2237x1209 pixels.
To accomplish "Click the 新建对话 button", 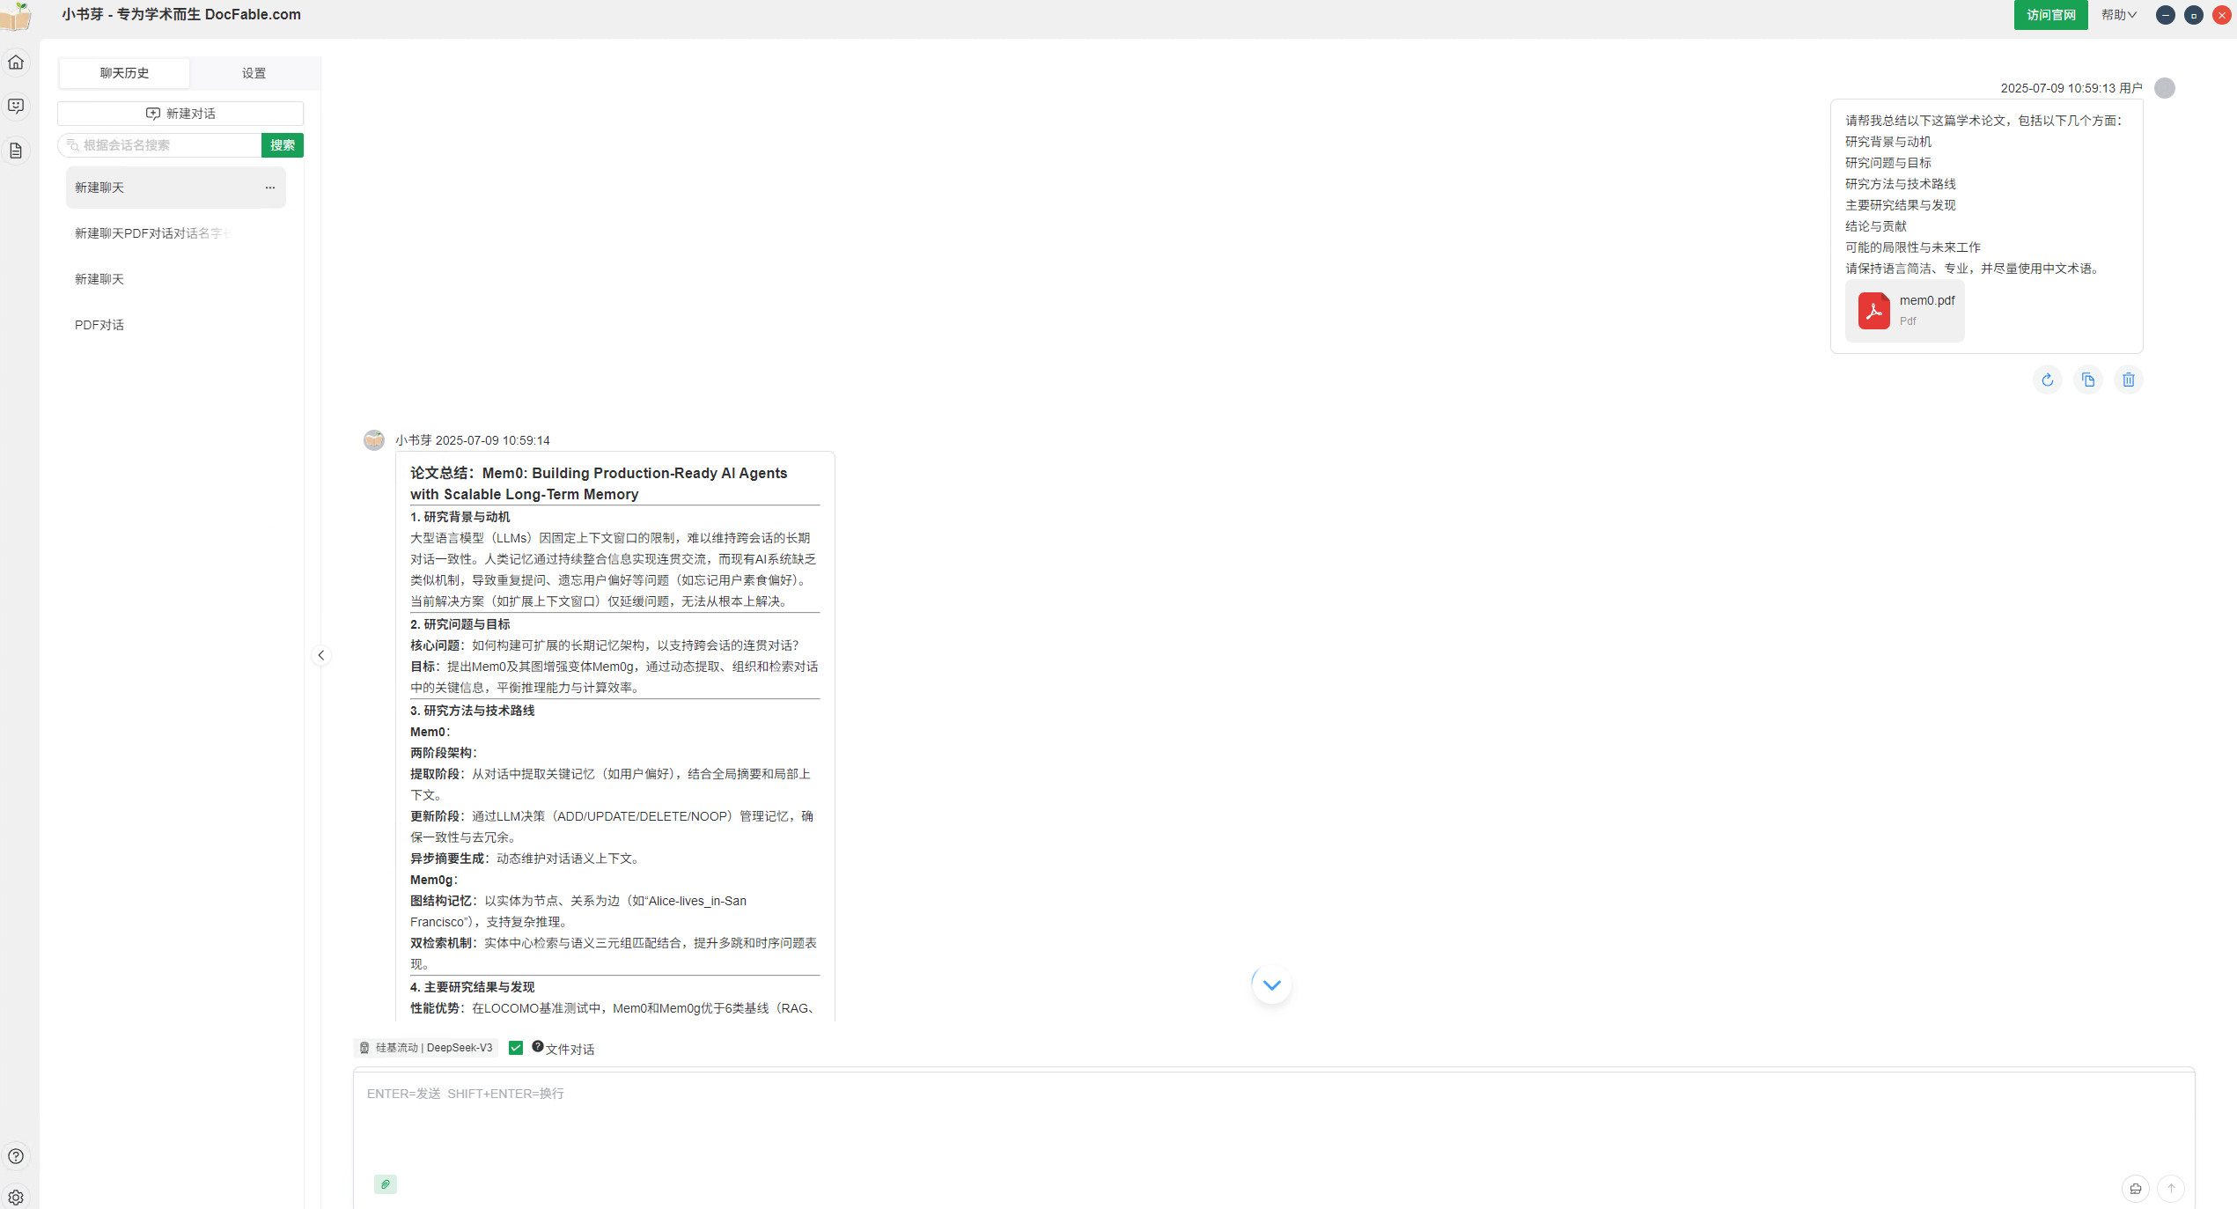I will 180,114.
